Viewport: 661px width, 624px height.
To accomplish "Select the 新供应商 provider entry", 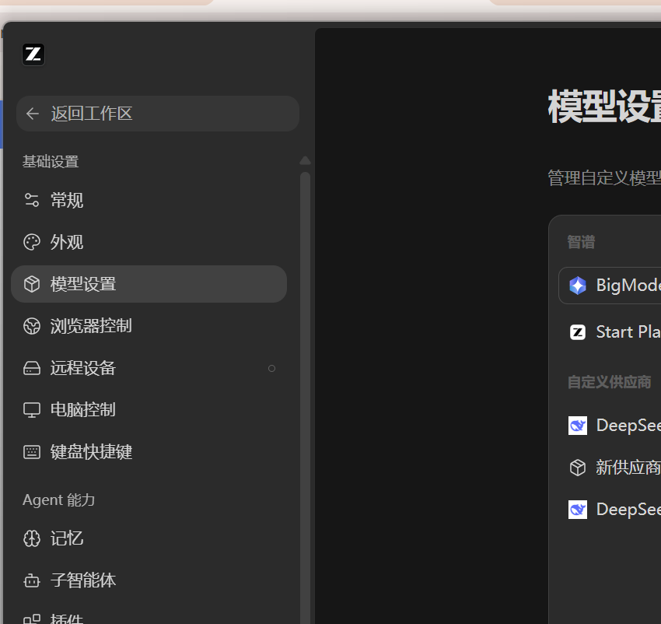I will (x=610, y=468).
